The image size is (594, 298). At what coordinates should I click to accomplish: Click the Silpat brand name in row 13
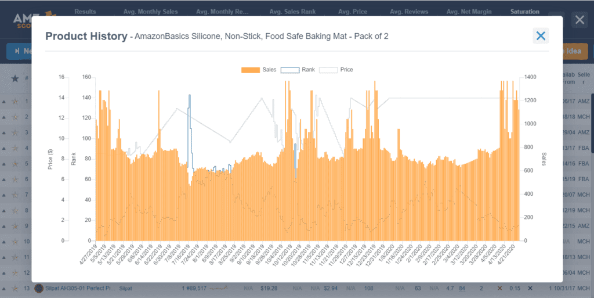pyautogui.click(x=126, y=289)
